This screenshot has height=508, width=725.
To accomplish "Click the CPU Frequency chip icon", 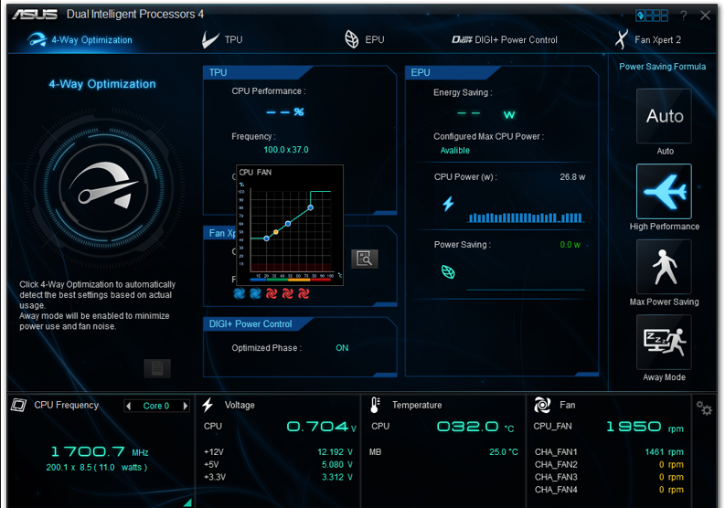I will tap(18, 405).
